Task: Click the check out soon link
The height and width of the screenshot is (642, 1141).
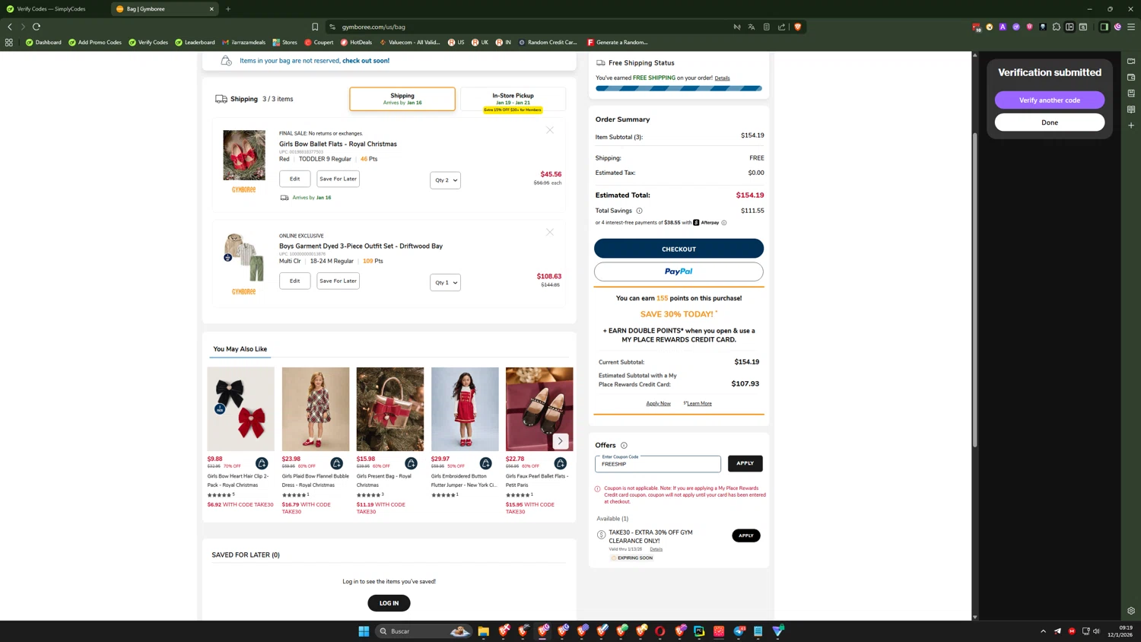Action: click(x=366, y=61)
